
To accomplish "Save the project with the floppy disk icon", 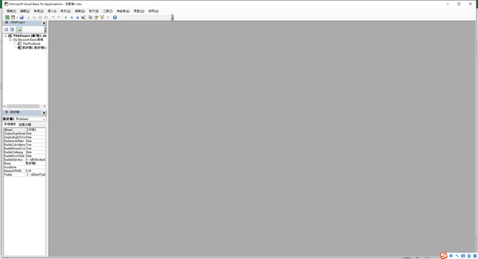I will [22, 17].
